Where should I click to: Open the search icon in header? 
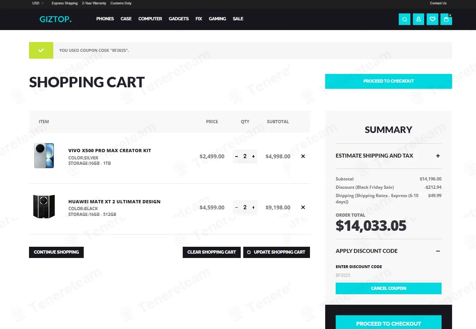[405, 19]
